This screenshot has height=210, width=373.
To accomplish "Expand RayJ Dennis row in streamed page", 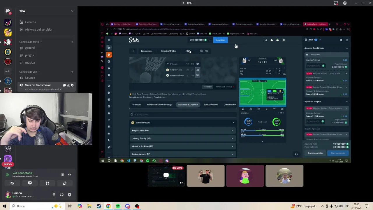I will coord(182,131).
